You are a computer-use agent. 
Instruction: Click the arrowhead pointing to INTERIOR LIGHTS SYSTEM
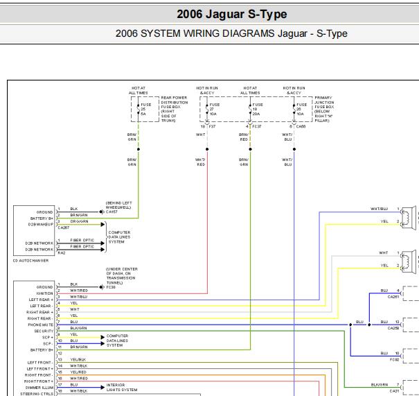tap(102, 387)
